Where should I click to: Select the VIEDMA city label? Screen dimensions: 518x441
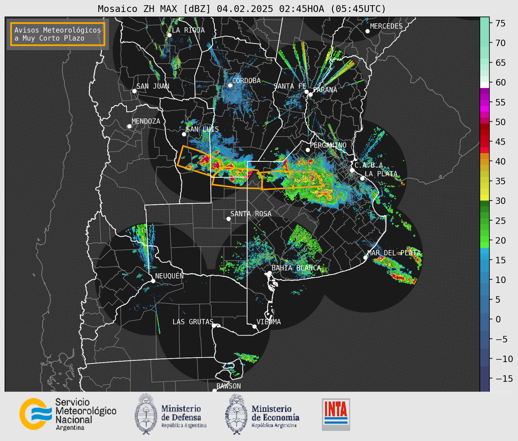[269, 322]
